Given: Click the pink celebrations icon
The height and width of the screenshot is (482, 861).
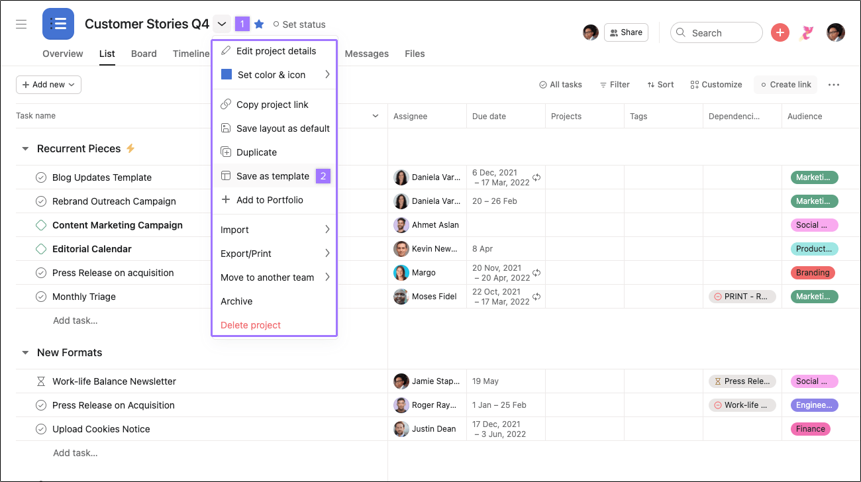Looking at the screenshot, I should pyautogui.click(x=807, y=32).
